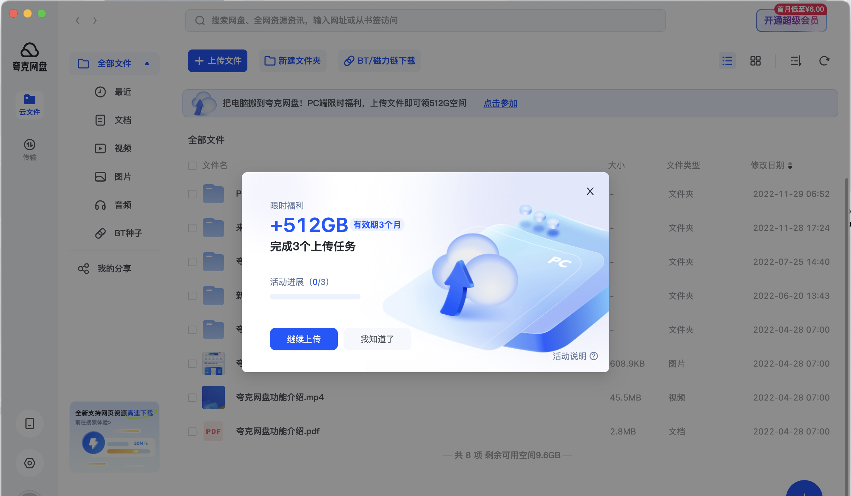
Task: Click 我知道了 in the dialog
Action: click(377, 339)
